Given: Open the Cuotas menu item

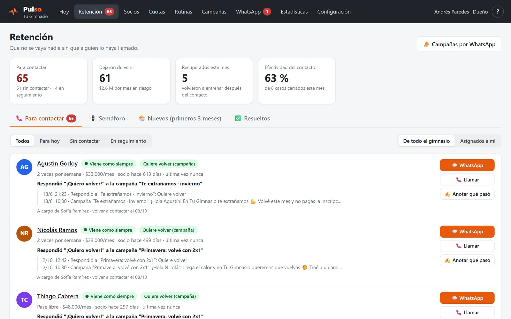Looking at the screenshot, I should (157, 11).
